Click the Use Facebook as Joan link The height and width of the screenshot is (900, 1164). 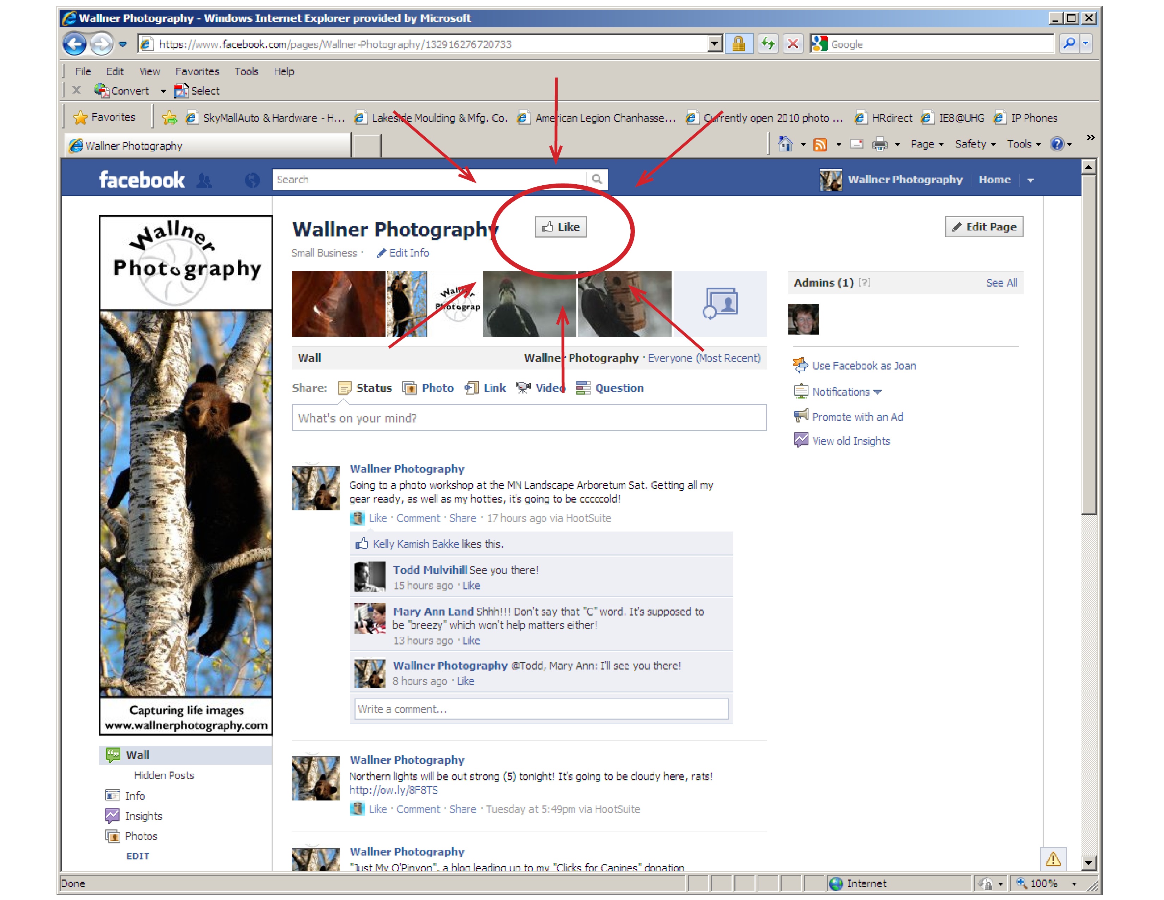864,366
